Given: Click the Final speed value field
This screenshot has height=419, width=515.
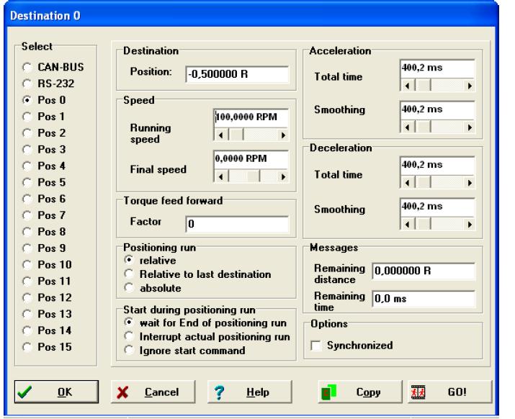Looking at the screenshot, I should (251, 159).
